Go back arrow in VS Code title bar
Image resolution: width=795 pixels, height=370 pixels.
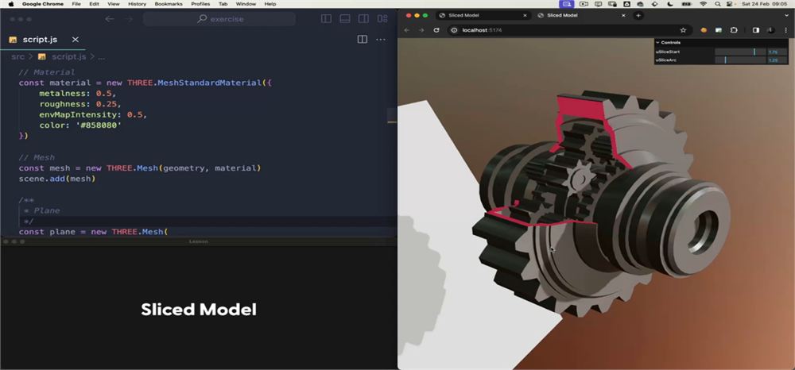[110, 19]
